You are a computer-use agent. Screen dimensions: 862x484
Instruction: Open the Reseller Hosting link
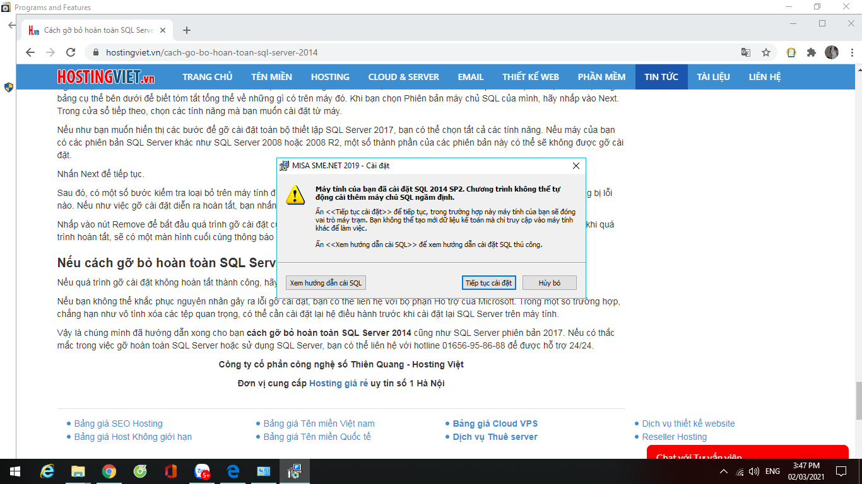point(675,437)
